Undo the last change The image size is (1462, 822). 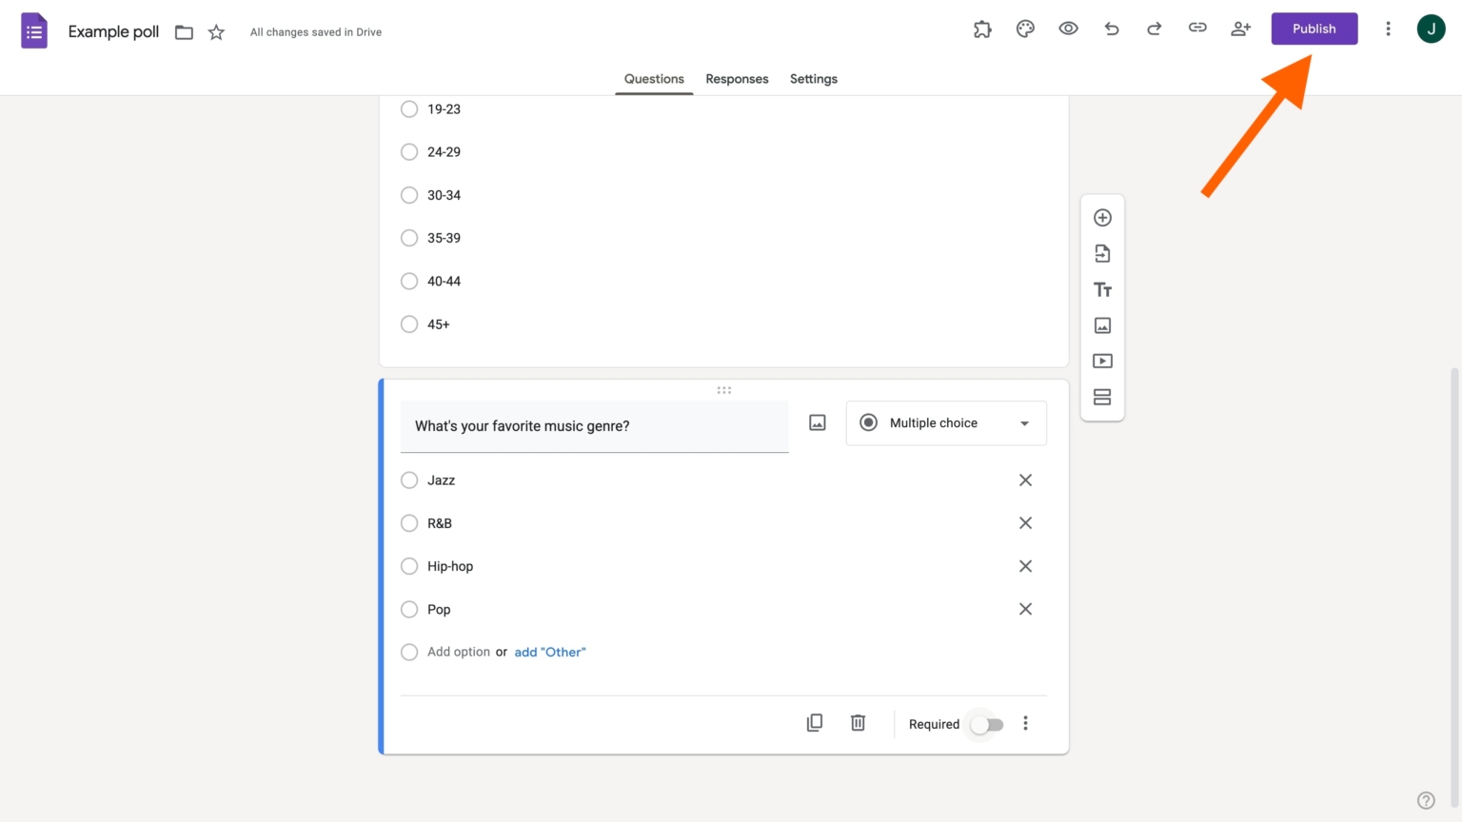point(1111,29)
